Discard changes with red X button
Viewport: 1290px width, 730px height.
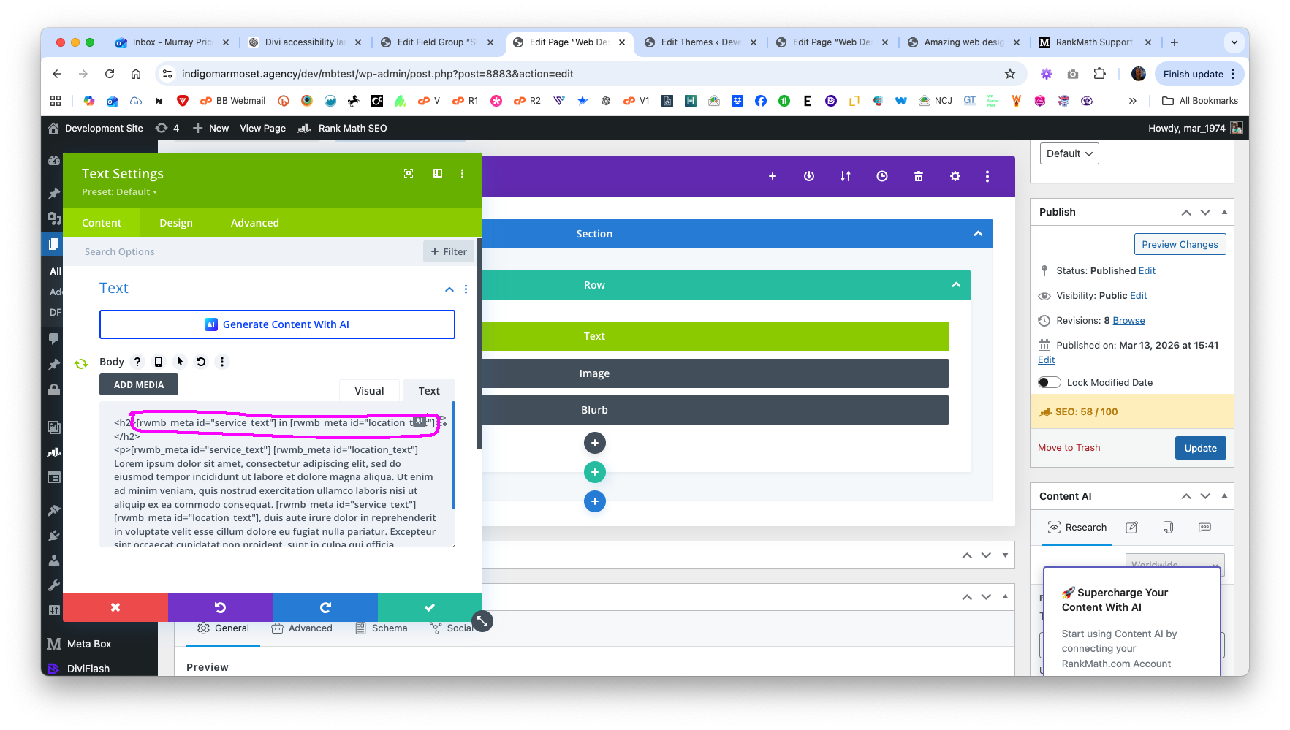click(115, 607)
